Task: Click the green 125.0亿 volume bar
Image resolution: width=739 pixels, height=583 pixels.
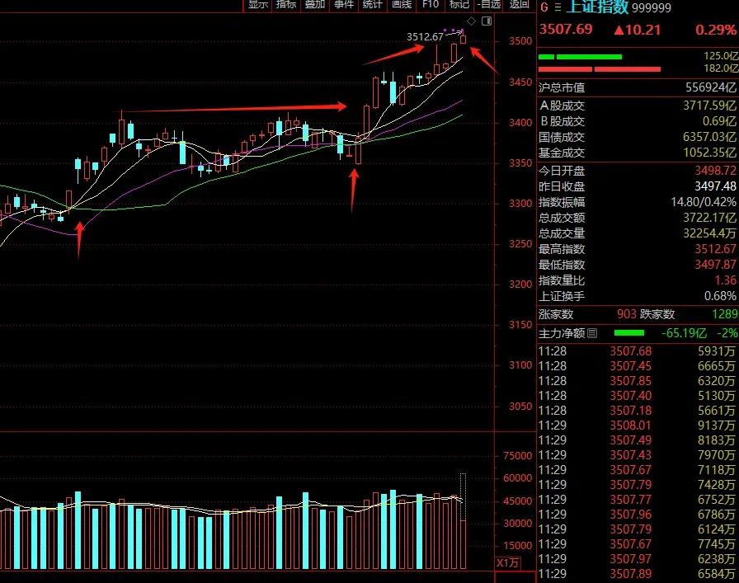Action: (580, 57)
